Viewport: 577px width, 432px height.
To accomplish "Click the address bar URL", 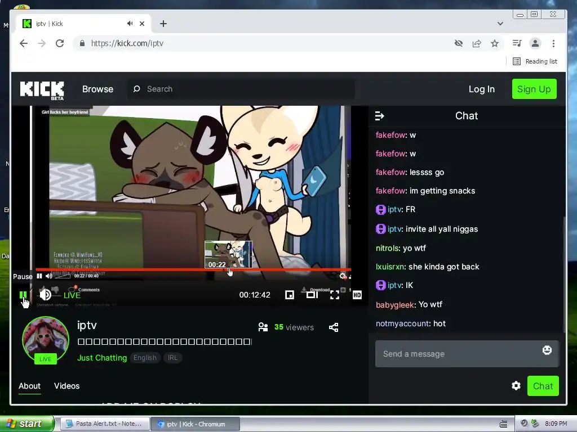I will click(127, 43).
